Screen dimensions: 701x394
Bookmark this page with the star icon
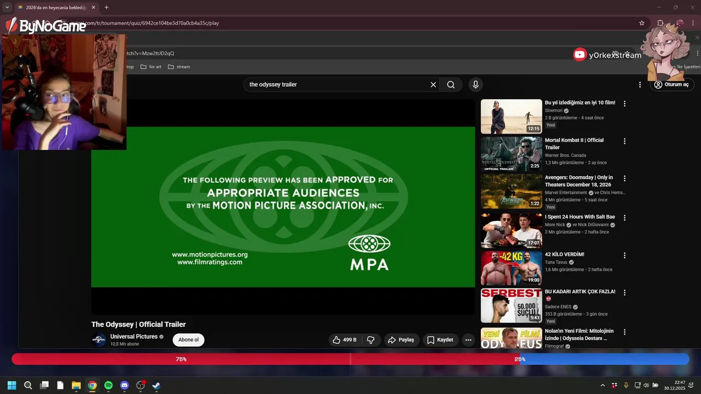pos(642,23)
